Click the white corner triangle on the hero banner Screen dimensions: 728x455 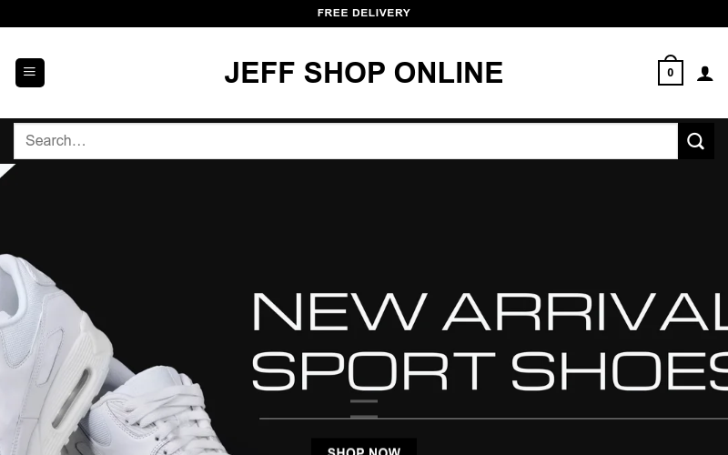(x=6, y=169)
